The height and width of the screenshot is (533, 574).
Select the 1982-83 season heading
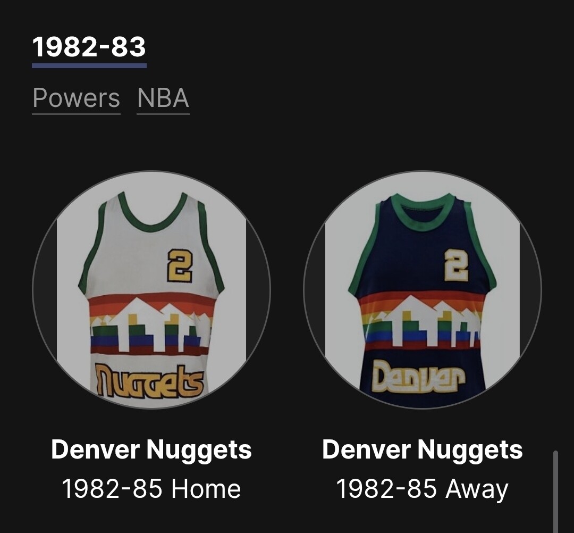[89, 47]
